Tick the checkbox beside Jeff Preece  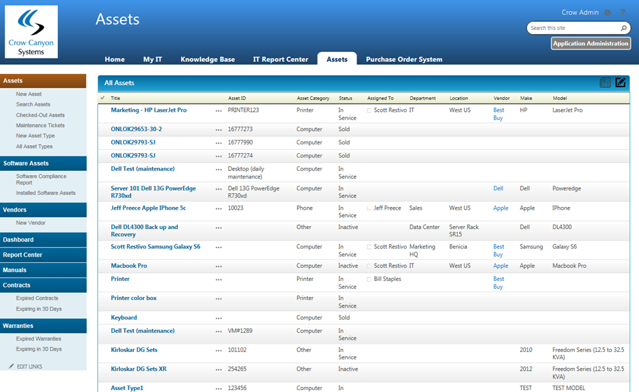[369, 208]
